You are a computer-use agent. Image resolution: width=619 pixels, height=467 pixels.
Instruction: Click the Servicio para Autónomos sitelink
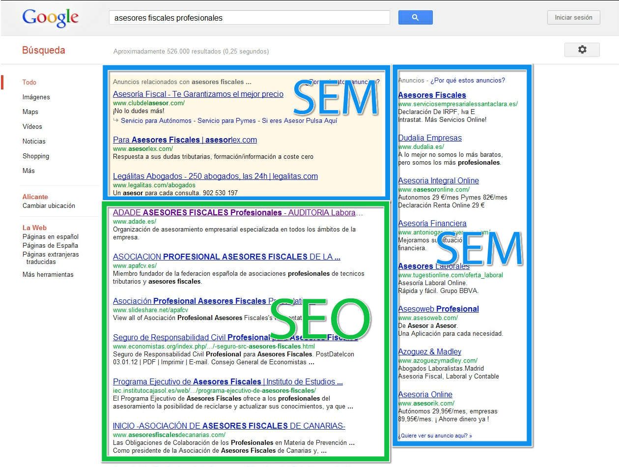(x=156, y=120)
